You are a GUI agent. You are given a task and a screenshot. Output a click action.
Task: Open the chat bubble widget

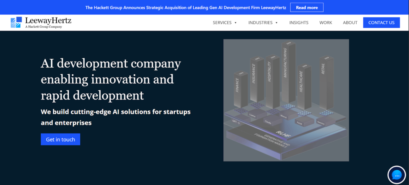point(397,175)
